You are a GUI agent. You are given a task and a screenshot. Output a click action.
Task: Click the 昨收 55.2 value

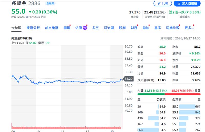pyautogui.click(x=197, y=47)
